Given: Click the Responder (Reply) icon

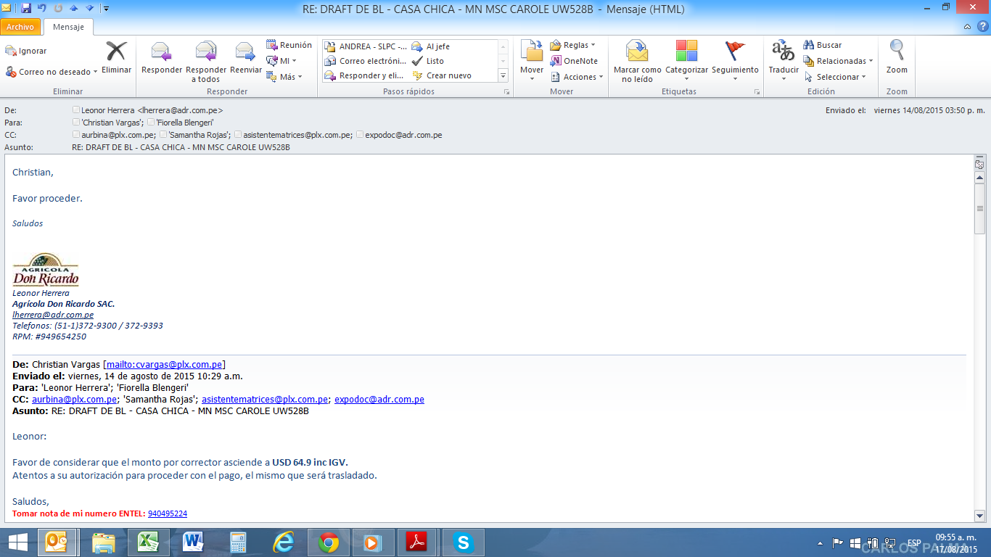Looking at the screenshot, I should tap(161, 53).
